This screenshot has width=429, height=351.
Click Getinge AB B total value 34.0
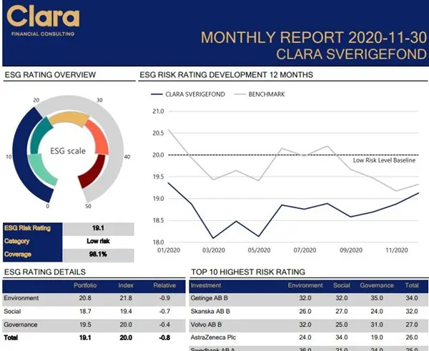coord(412,298)
